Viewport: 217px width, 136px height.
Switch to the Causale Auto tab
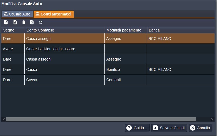(17, 14)
